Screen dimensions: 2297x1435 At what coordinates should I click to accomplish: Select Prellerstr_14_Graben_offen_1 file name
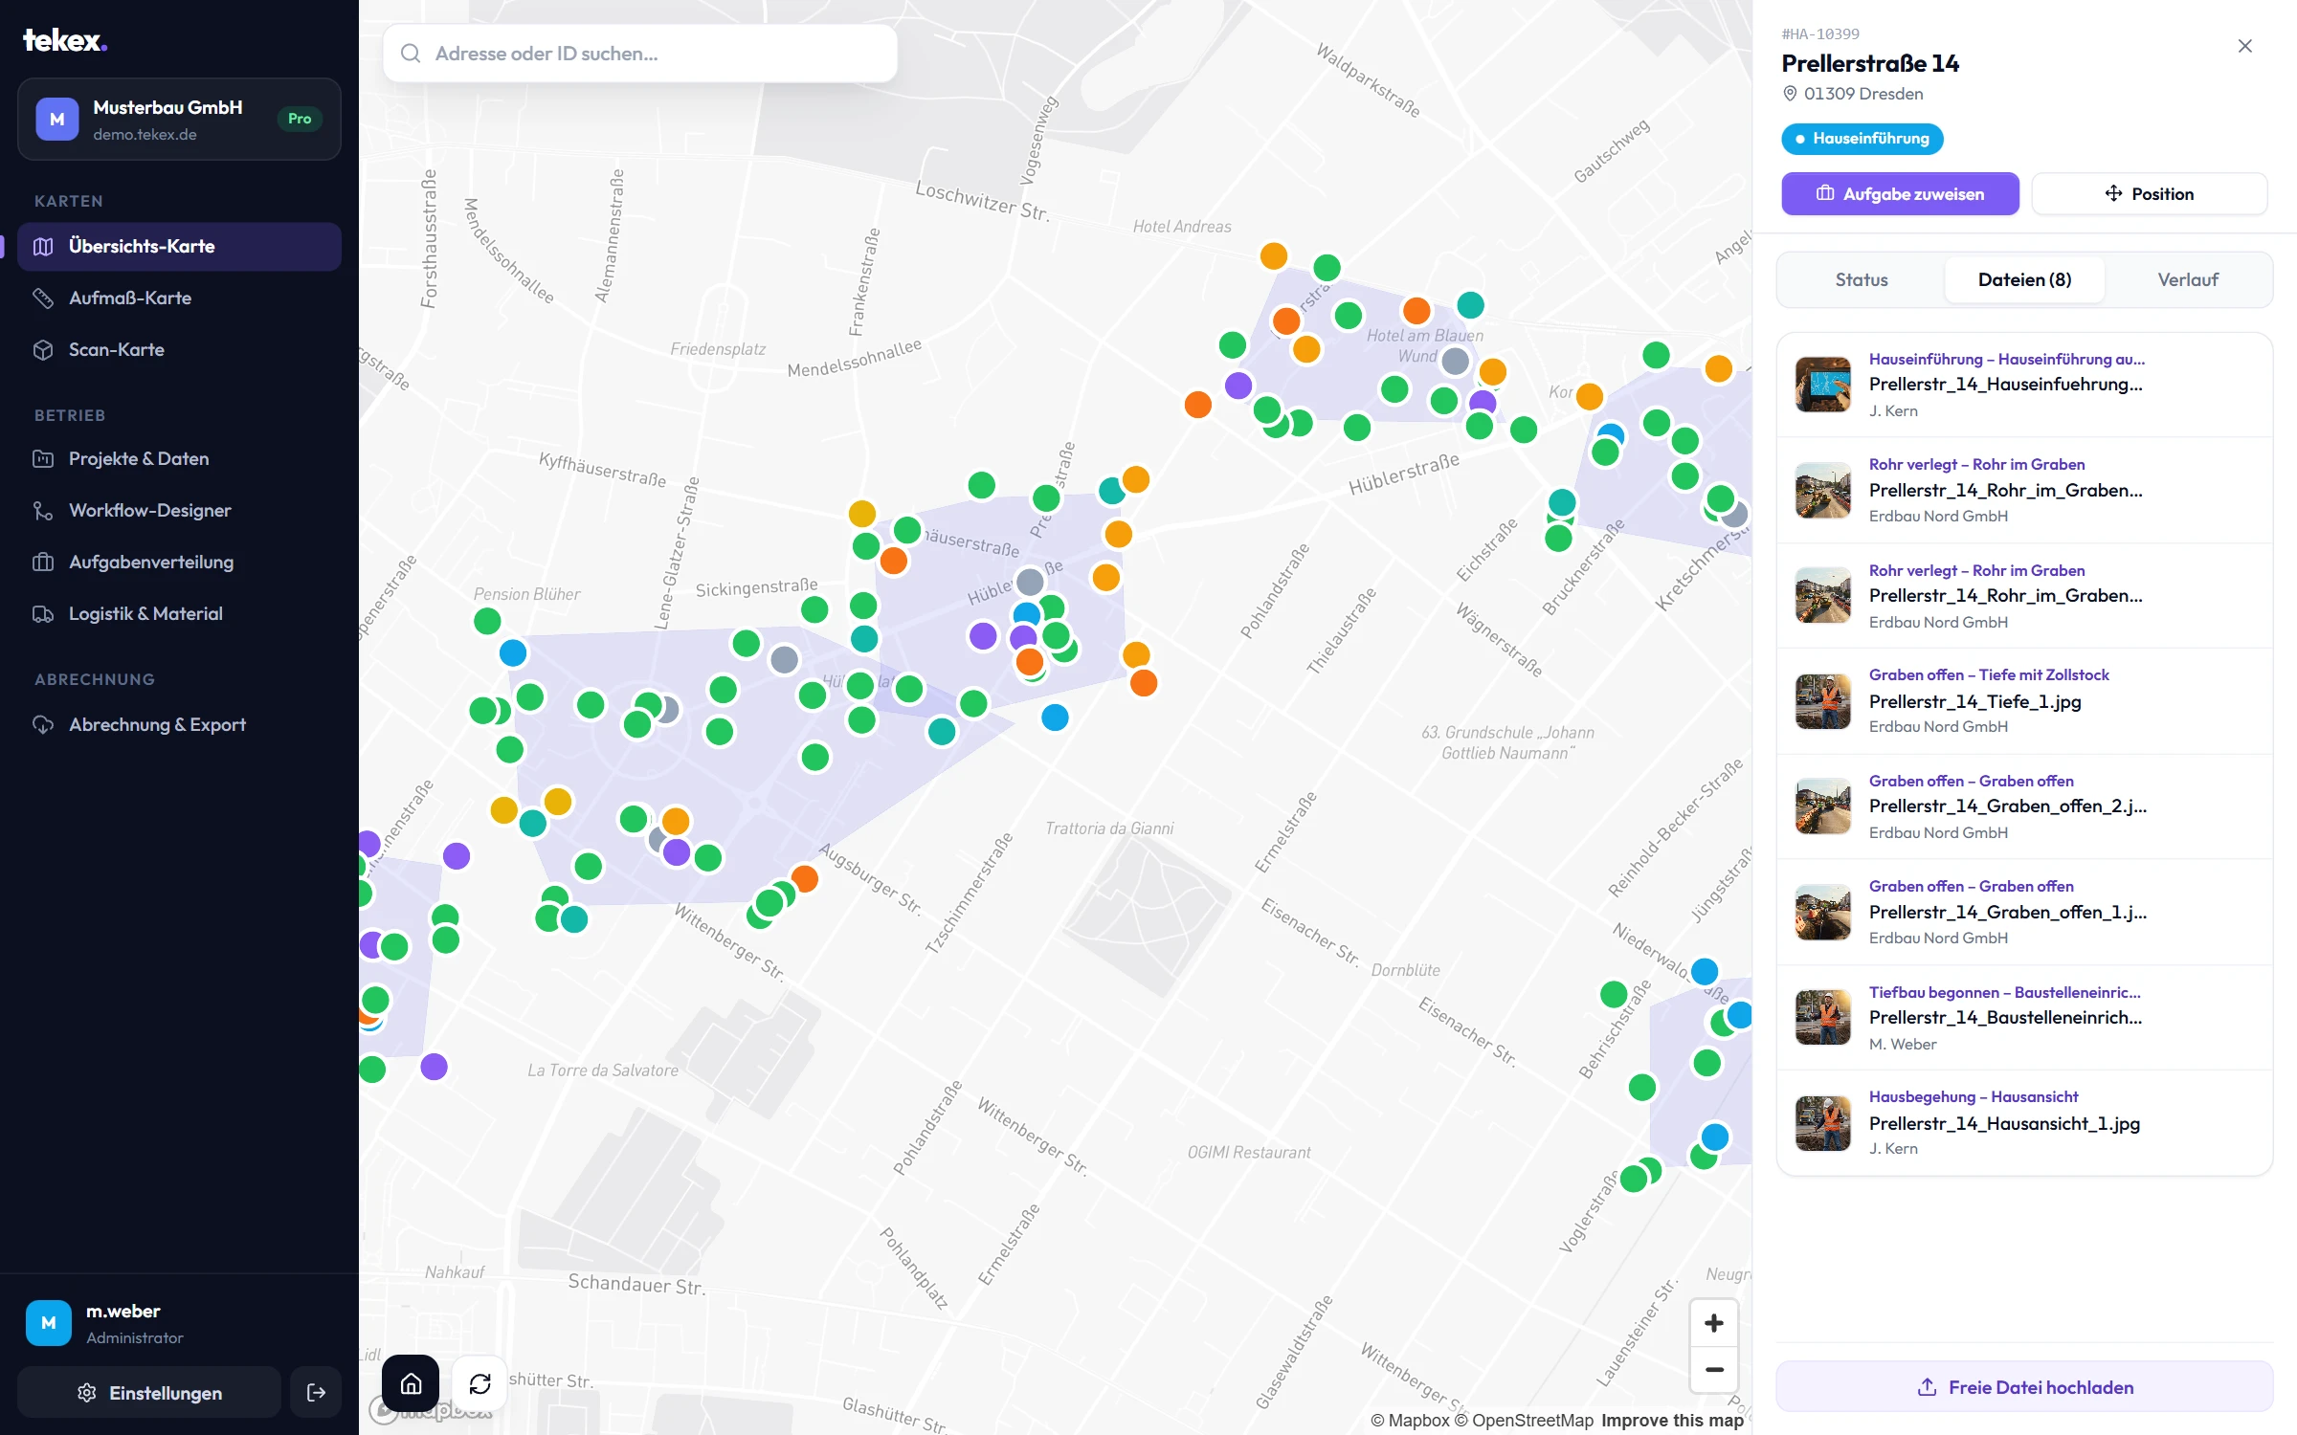pos(2008,912)
